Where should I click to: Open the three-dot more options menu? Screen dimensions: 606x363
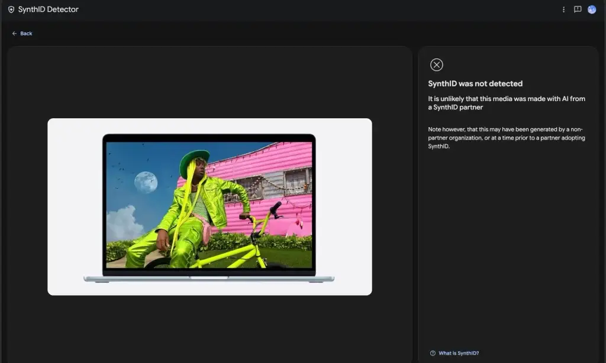click(563, 9)
